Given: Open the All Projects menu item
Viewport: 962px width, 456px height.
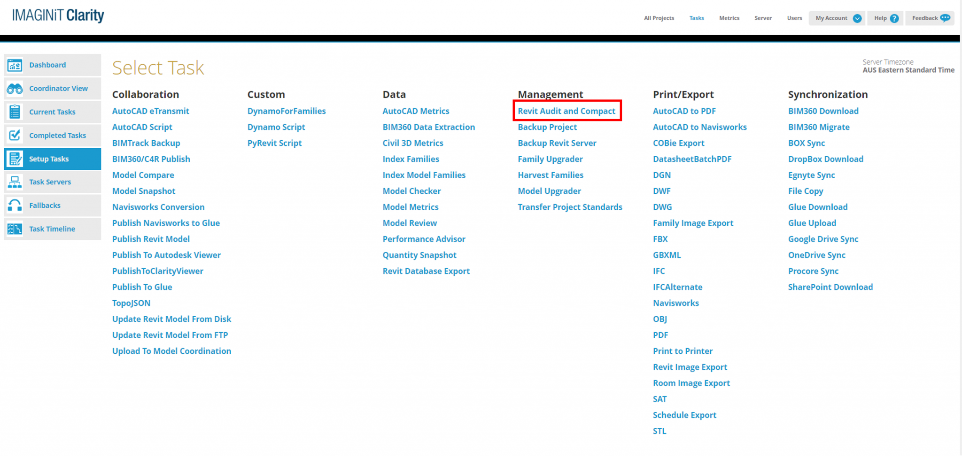Looking at the screenshot, I should 659,18.
